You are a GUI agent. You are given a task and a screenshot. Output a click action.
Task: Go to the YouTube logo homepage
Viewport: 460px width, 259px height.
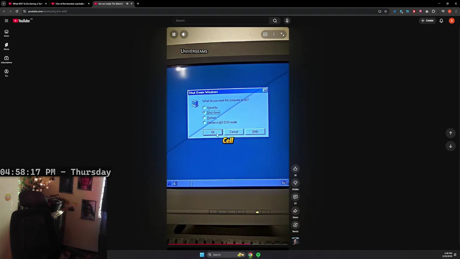[x=22, y=21]
